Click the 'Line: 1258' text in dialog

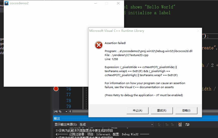click(111, 59)
